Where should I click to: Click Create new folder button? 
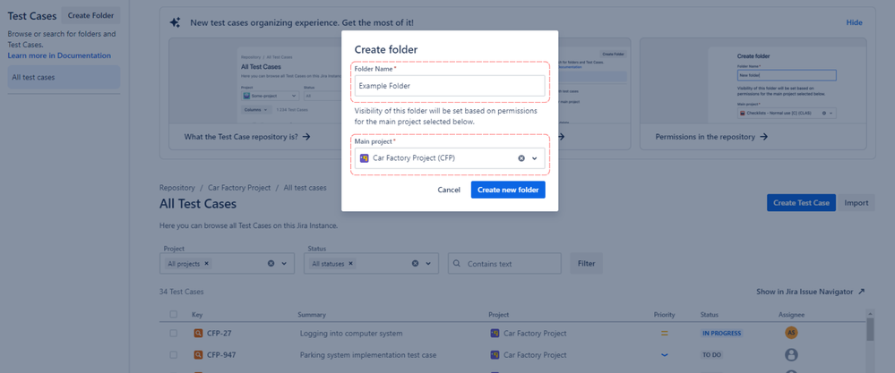pos(508,190)
